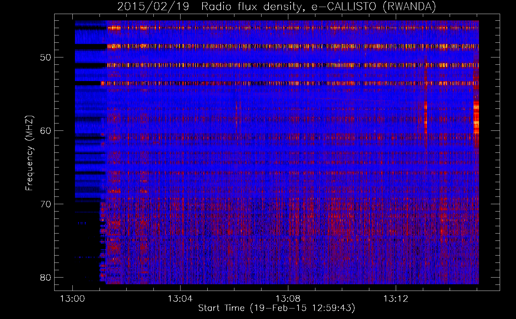Image resolution: width=516 pixels, height=319 pixels.
Task: Click the '13:08' time tick label
Action: coord(288,299)
